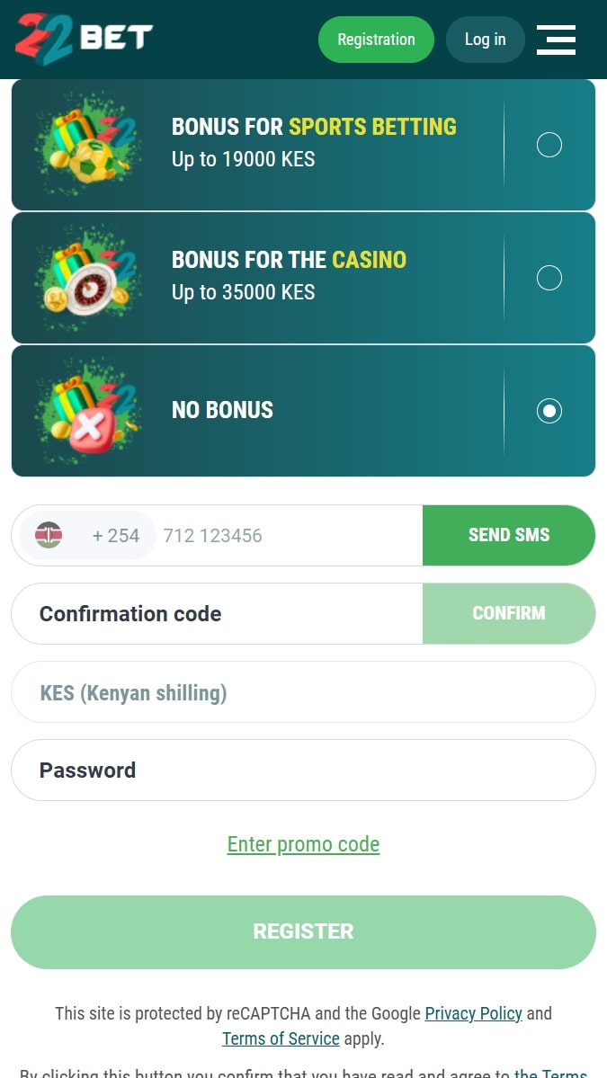Click the REGISTER button
This screenshot has width=607, height=1078.
pyautogui.click(x=303, y=931)
